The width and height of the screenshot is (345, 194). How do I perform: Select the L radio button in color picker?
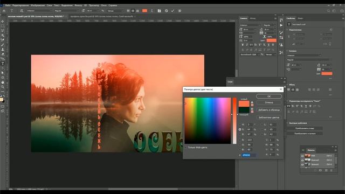point(262,124)
